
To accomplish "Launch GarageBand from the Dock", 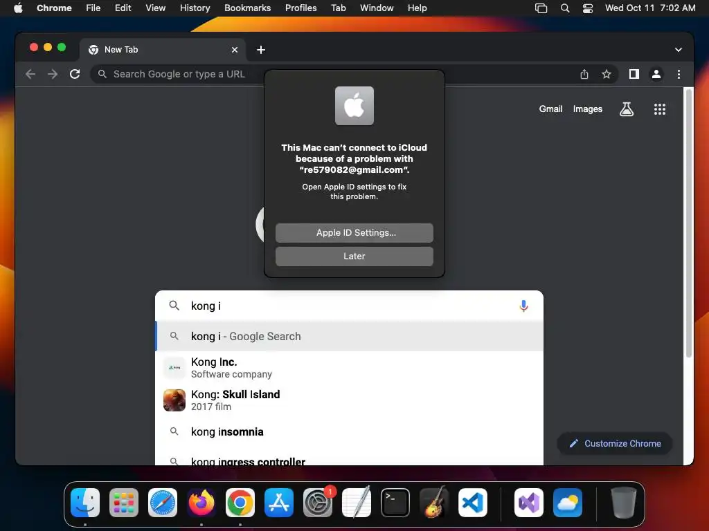I will pyautogui.click(x=434, y=503).
